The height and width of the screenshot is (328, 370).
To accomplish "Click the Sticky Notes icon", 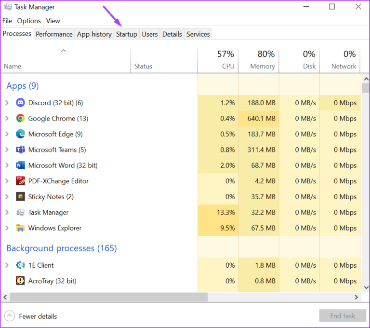I will pyautogui.click(x=20, y=197).
